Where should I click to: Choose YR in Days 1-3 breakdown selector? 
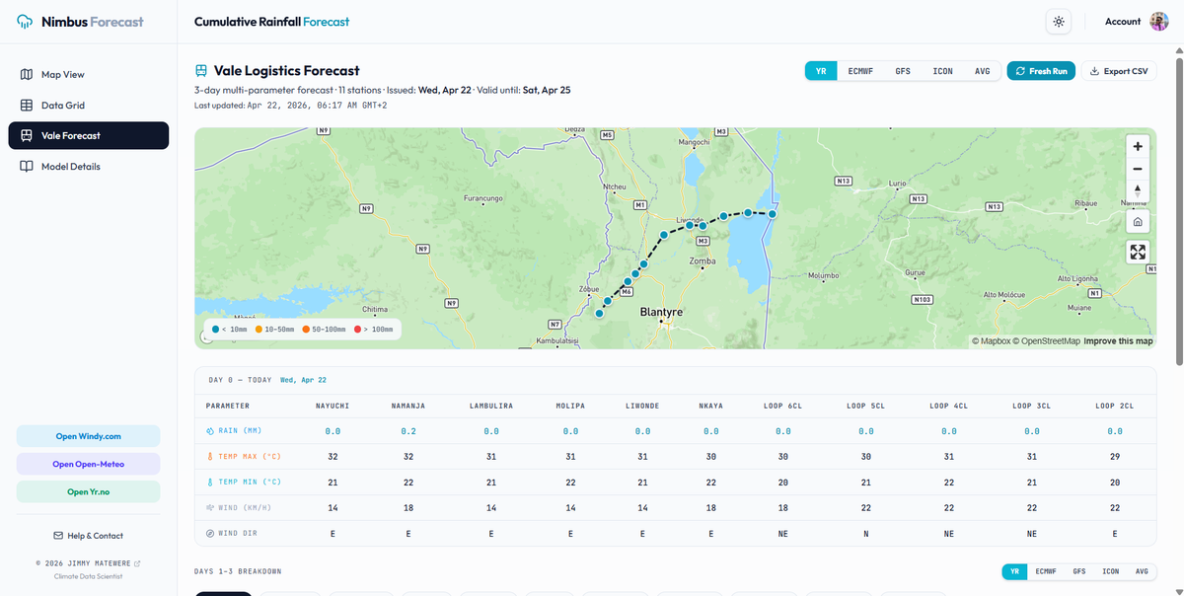coord(1015,571)
